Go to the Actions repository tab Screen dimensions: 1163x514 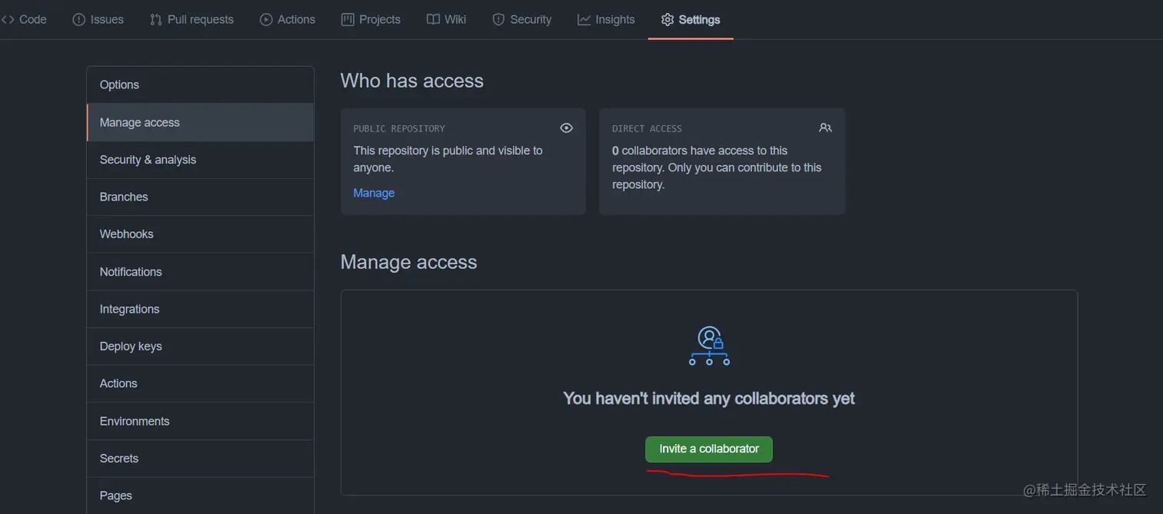[288, 19]
